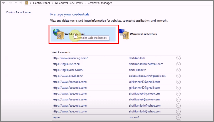Expand the skype credential chevron
Screen dimensions: 214x122
click(178, 117)
